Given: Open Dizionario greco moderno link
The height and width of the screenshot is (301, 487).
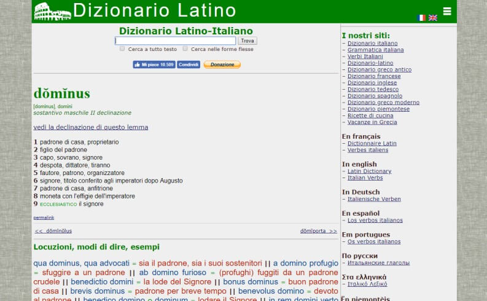Looking at the screenshot, I should (x=383, y=102).
